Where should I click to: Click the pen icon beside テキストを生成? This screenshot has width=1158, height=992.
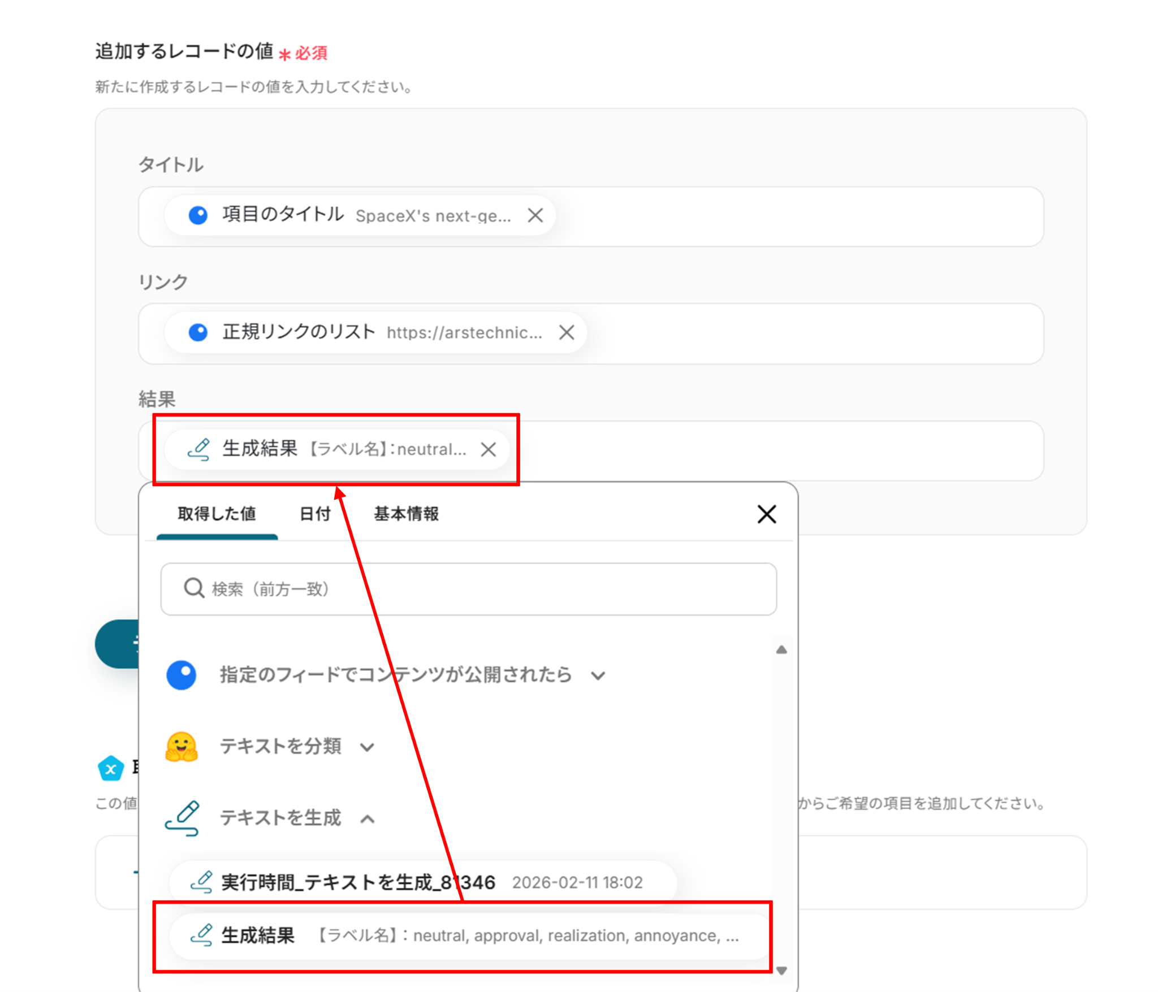182,818
